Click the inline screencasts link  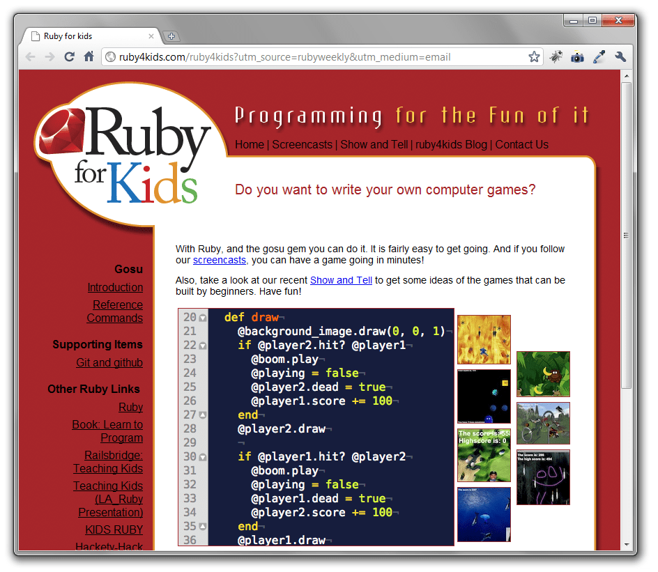220,261
